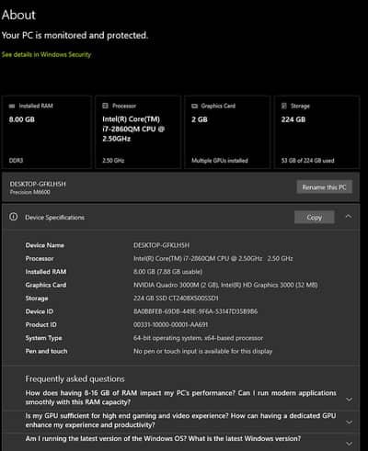Viewport: 368px width, 451px height.
Task: Select the Processor value in specifications
Action: pyautogui.click(x=213, y=258)
